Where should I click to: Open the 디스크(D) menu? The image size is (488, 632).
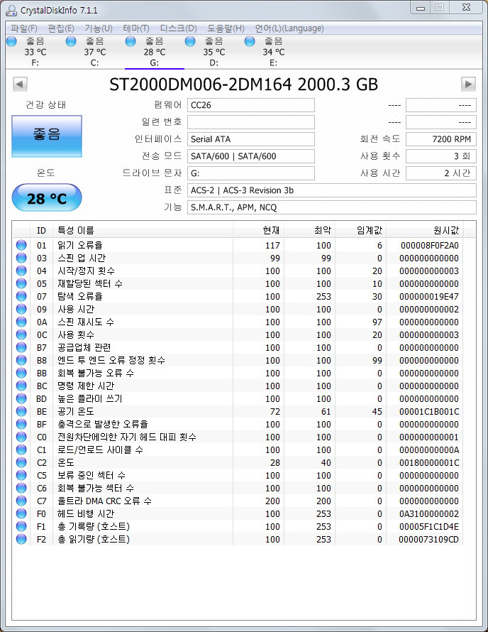pyautogui.click(x=178, y=28)
